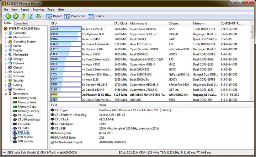Click the green Forward arrow icon
256x157 pixels.
click(x=16, y=16)
